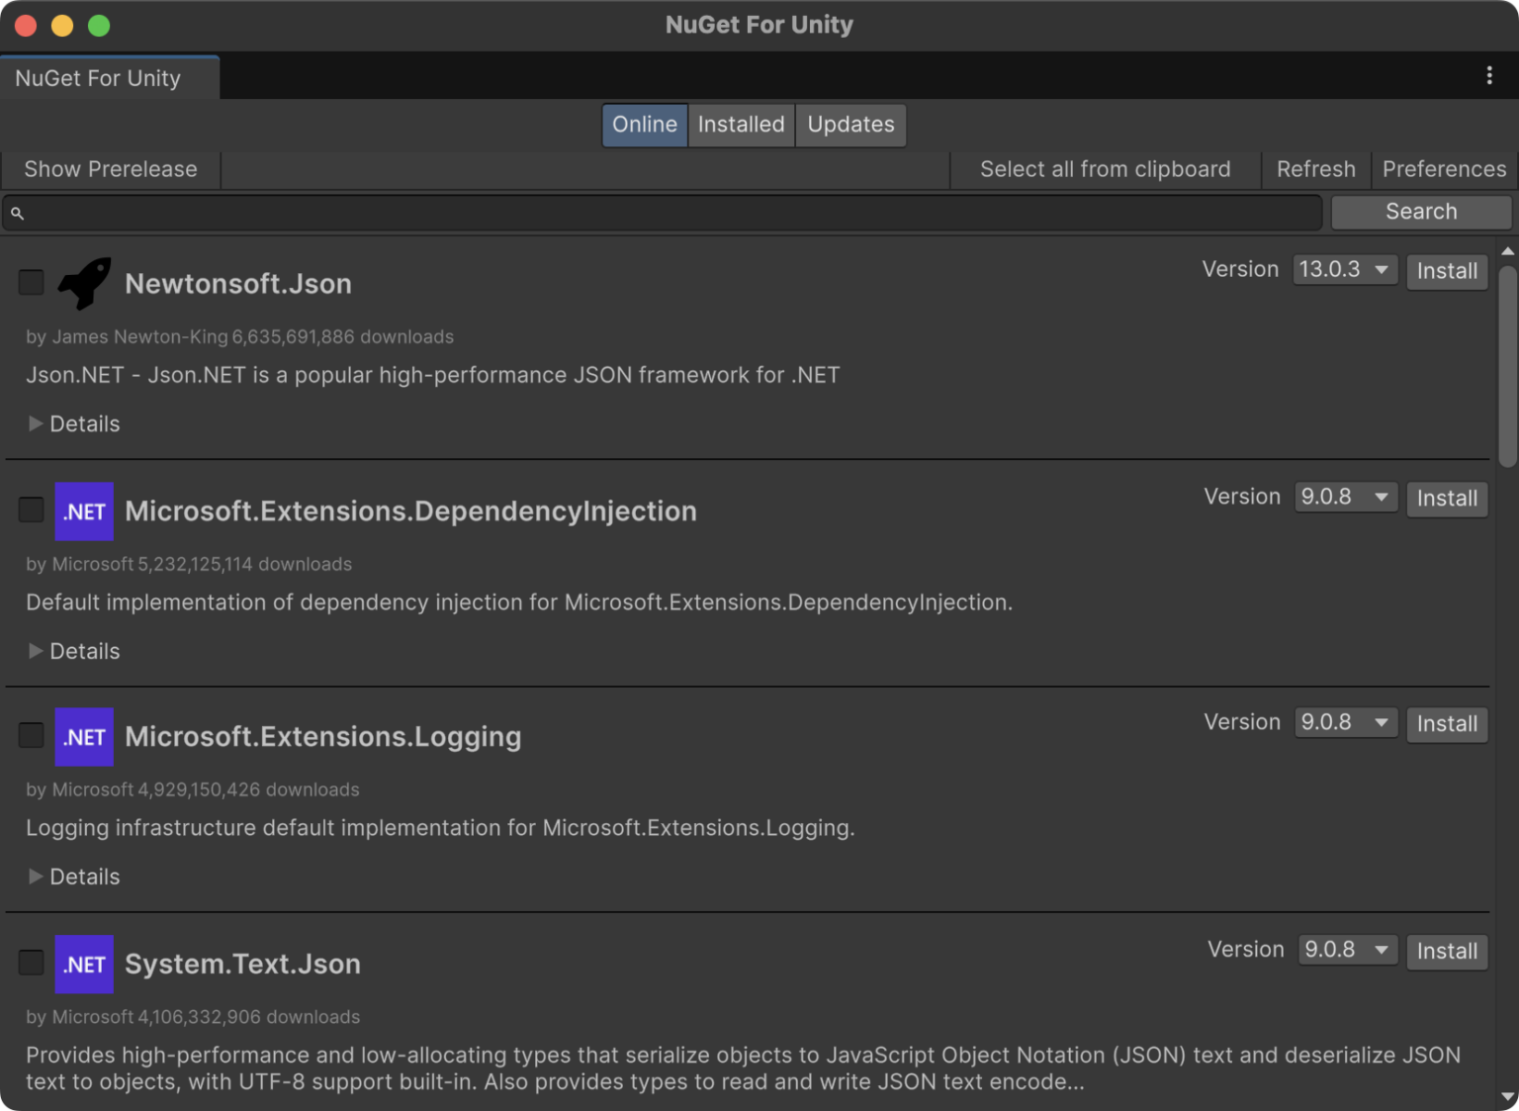Click the rocket icon for Newtonsoft.Json
This screenshot has width=1519, height=1111.
(83, 284)
